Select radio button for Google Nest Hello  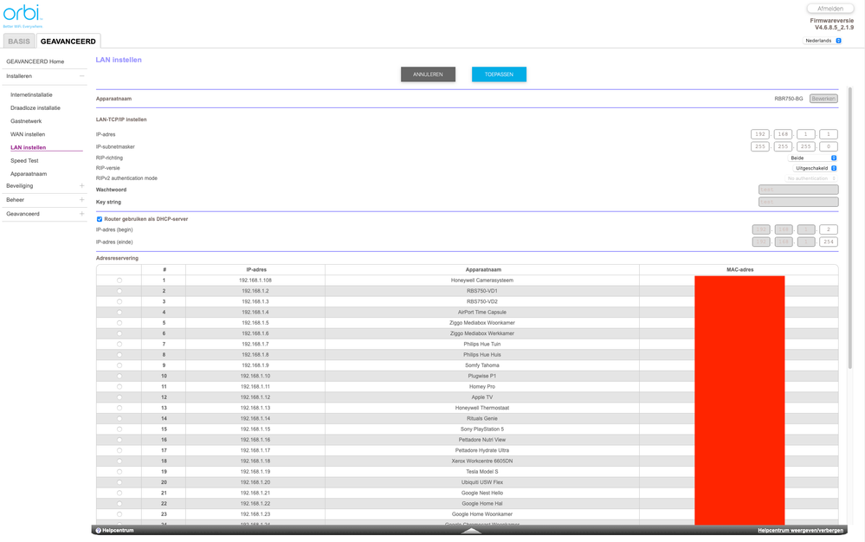coord(119,493)
